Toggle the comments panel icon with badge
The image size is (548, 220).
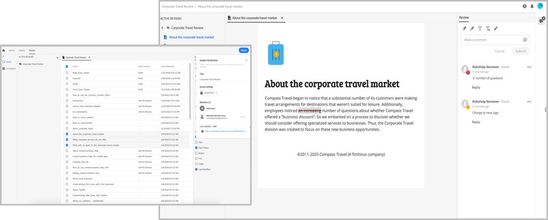(541, 21)
